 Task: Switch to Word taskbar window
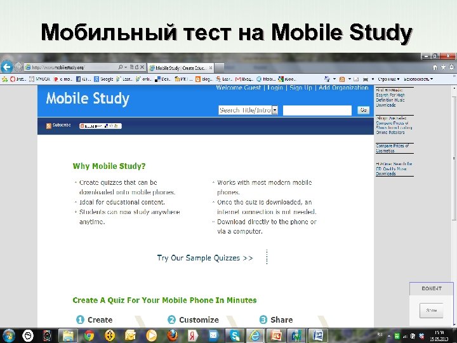(x=318, y=335)
